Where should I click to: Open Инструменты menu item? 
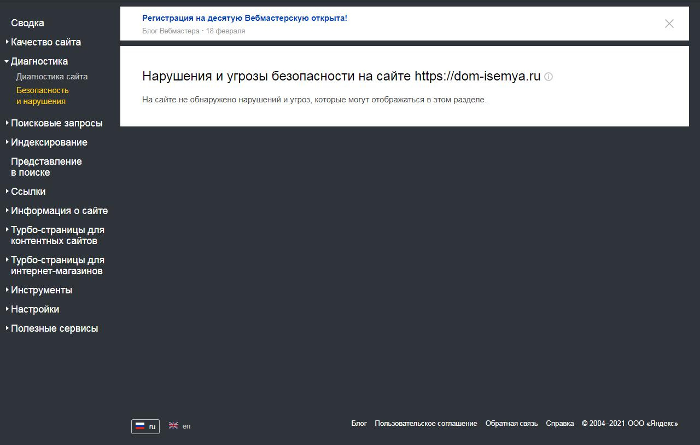coord(42,290)
